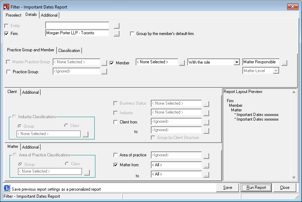
Task: Enable the Client from checkbox
Action: click(116, 122)
